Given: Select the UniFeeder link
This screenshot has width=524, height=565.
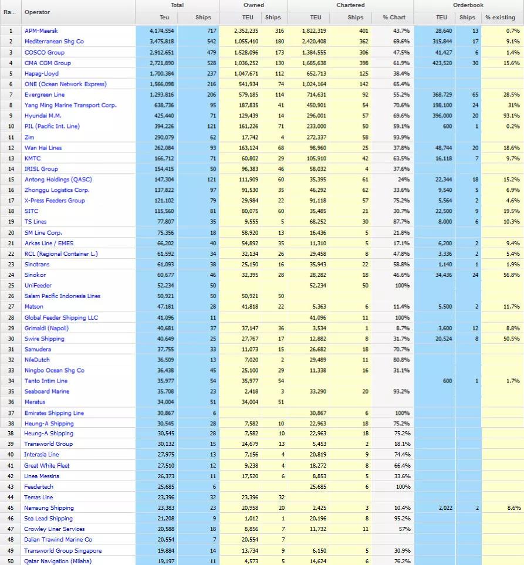Looking at the screenshot, I should (x=38, y=285).
